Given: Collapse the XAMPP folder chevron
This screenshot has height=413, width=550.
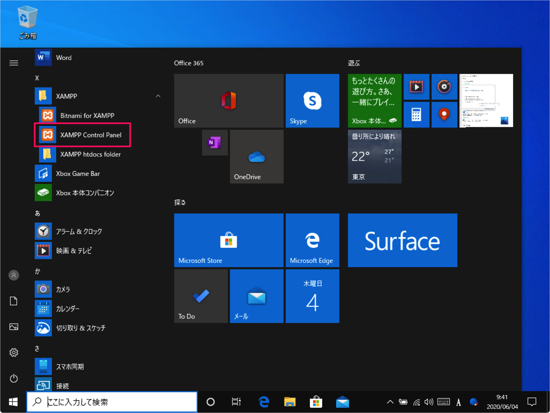Looking at the screenshot, I should click(158, 96).
